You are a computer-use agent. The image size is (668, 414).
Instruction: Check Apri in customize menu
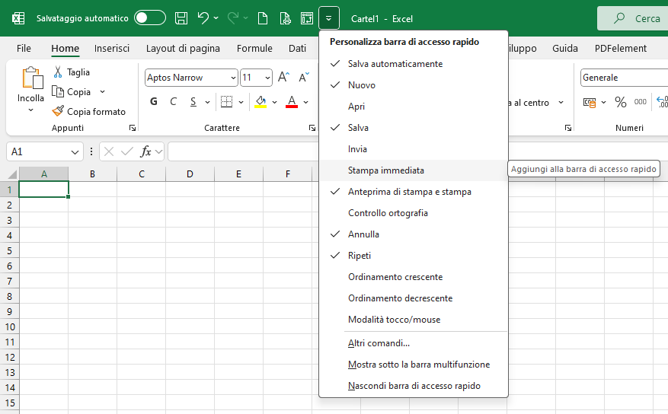coord(414,107)
